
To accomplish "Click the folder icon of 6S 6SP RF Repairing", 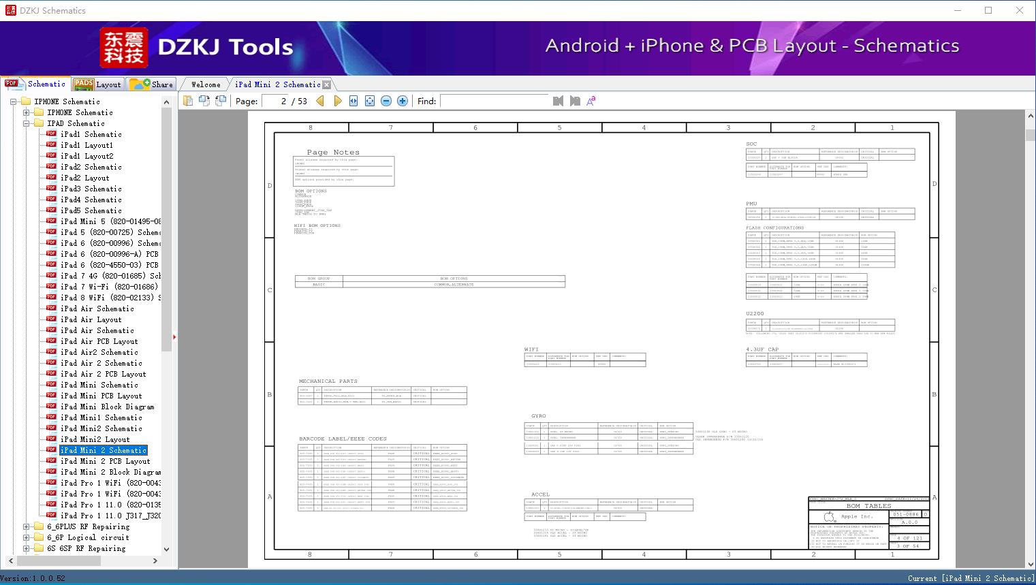I will 39,548.
